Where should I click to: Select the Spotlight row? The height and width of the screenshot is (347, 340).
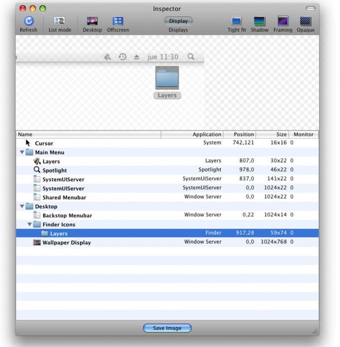coord(167,170)
